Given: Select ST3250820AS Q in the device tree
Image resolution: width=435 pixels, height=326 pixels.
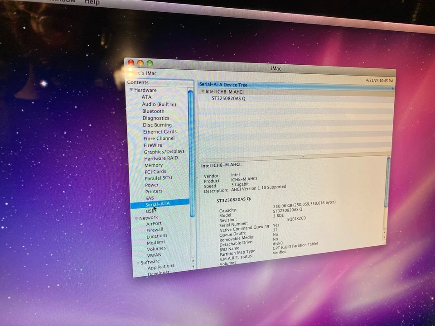Looking at the screenshot, I should (x=229, y=98).
